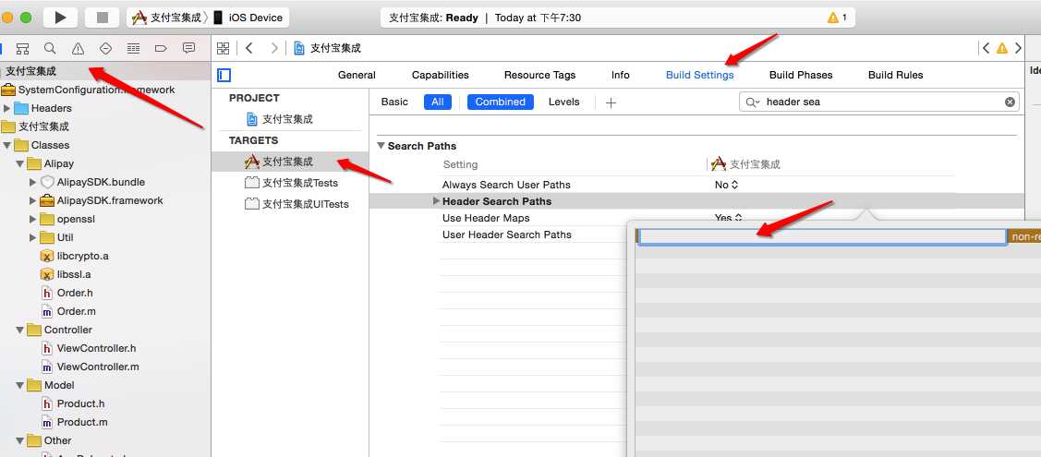Select the All settings filter

(x=438, y=102)
